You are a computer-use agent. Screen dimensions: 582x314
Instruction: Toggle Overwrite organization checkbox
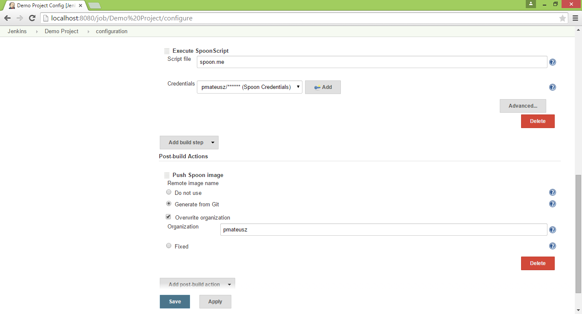point(168,217)
